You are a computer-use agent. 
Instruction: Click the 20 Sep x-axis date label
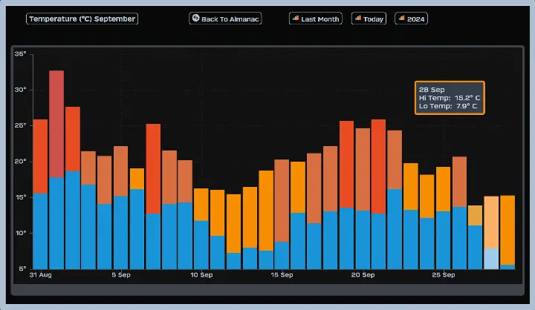click(363, 275)
